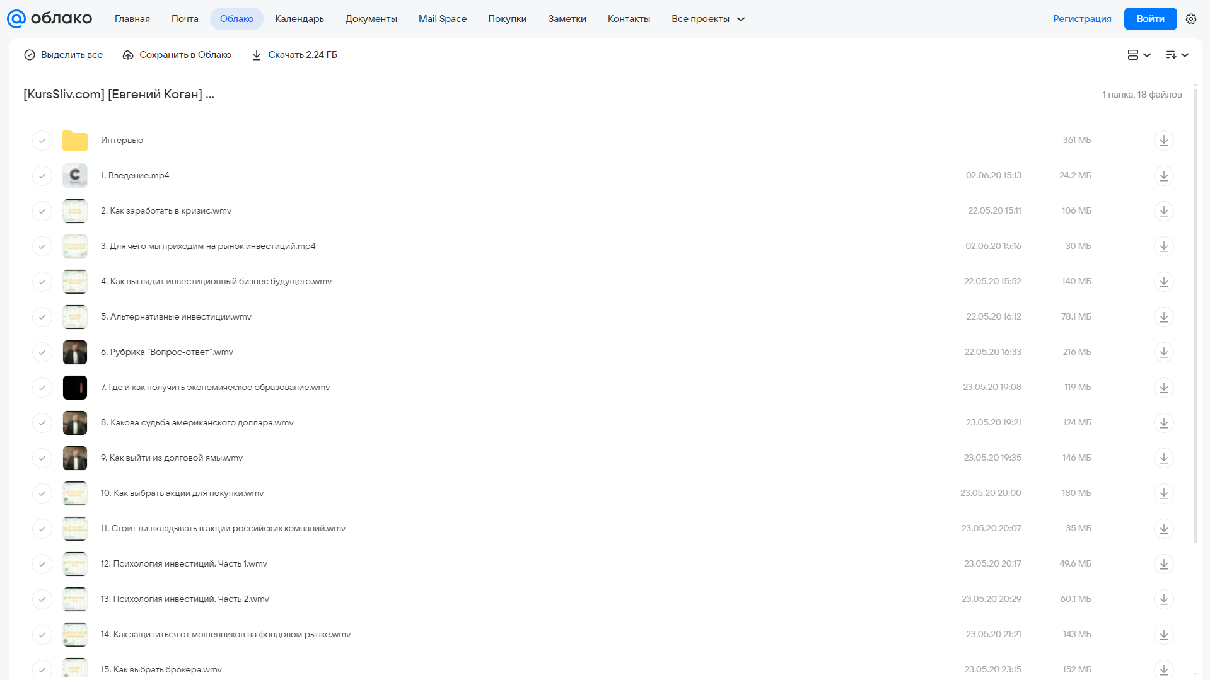
Task: Switch to the Почта tab
Action: [185, 19]
